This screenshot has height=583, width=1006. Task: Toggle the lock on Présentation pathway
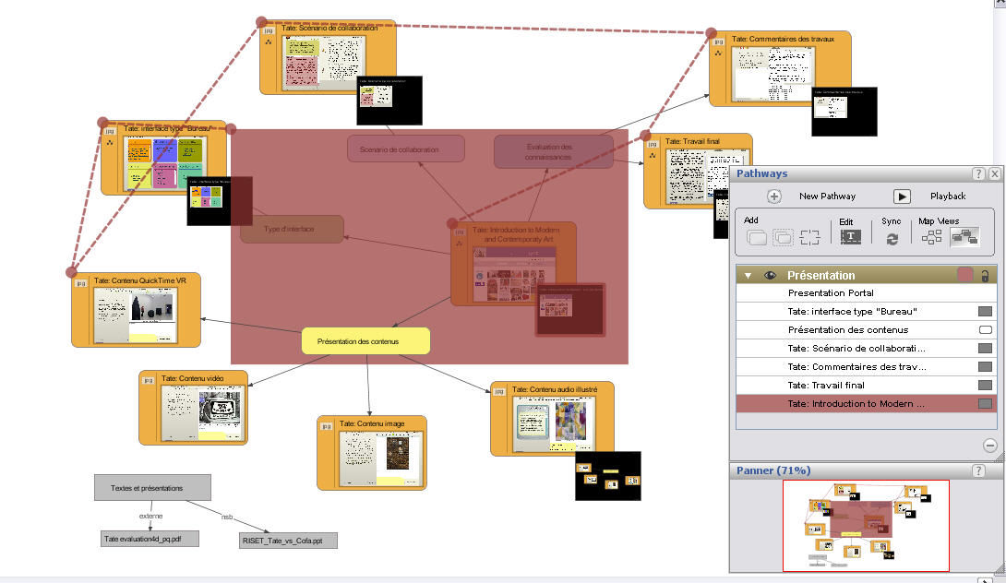[985, 275]
